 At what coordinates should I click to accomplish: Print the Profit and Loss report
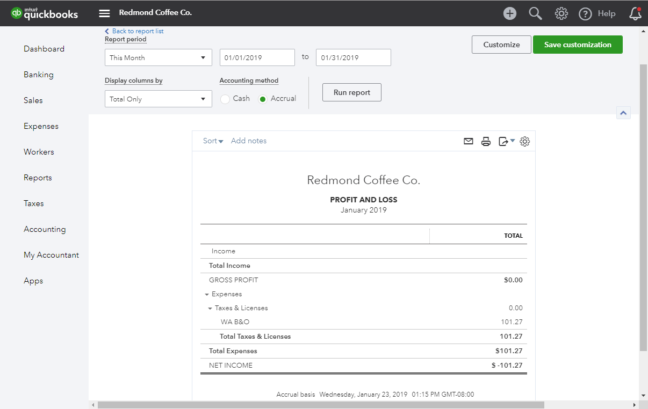tap(486, 141)
